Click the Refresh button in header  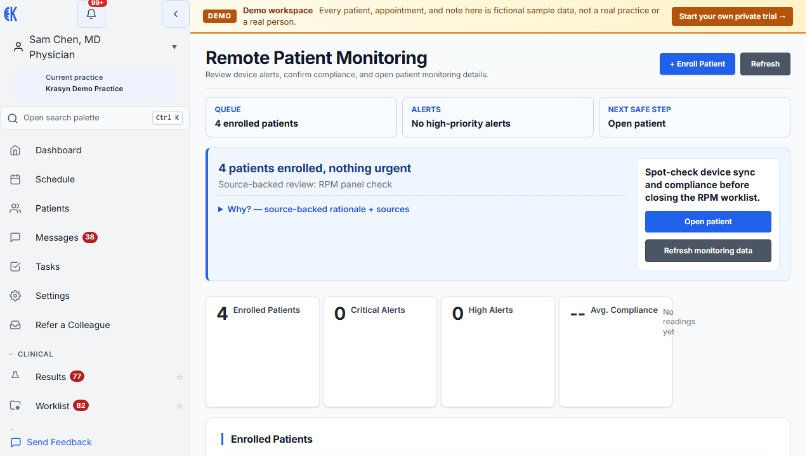click(765, 64)
